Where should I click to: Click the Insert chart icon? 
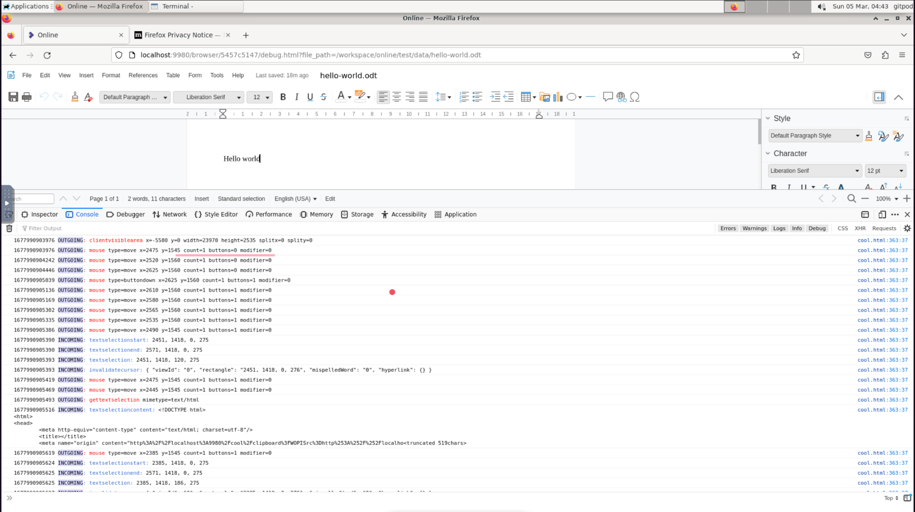(558, 97)
